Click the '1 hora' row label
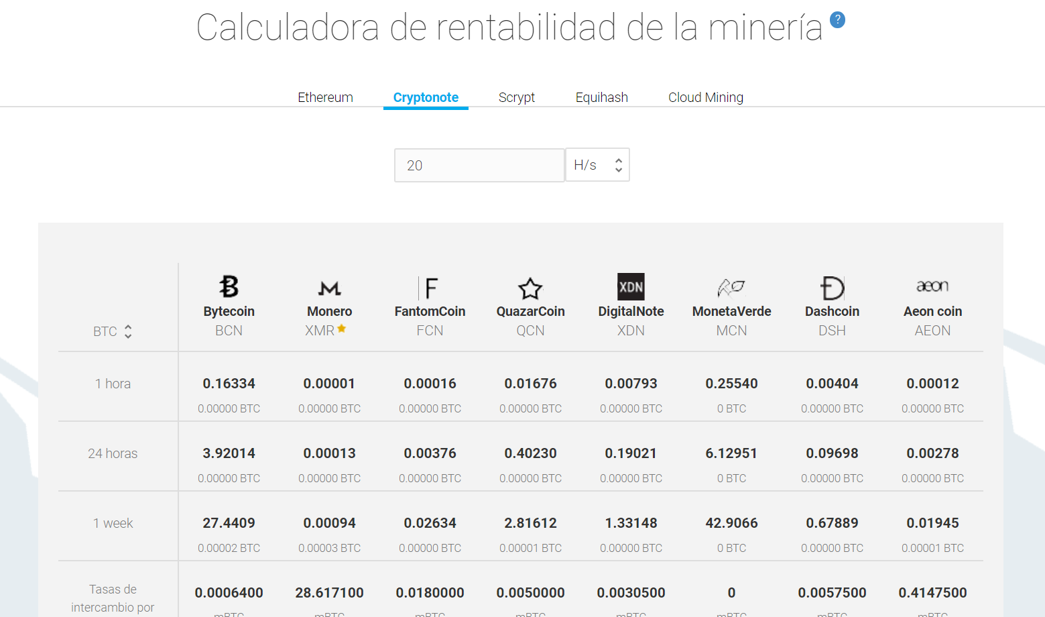1045x617 pixels. click(x=113, y=384)
